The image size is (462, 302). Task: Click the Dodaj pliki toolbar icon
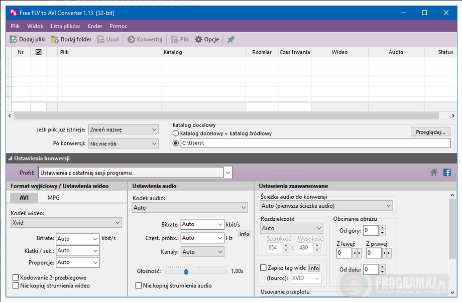(x=13, y=40)
